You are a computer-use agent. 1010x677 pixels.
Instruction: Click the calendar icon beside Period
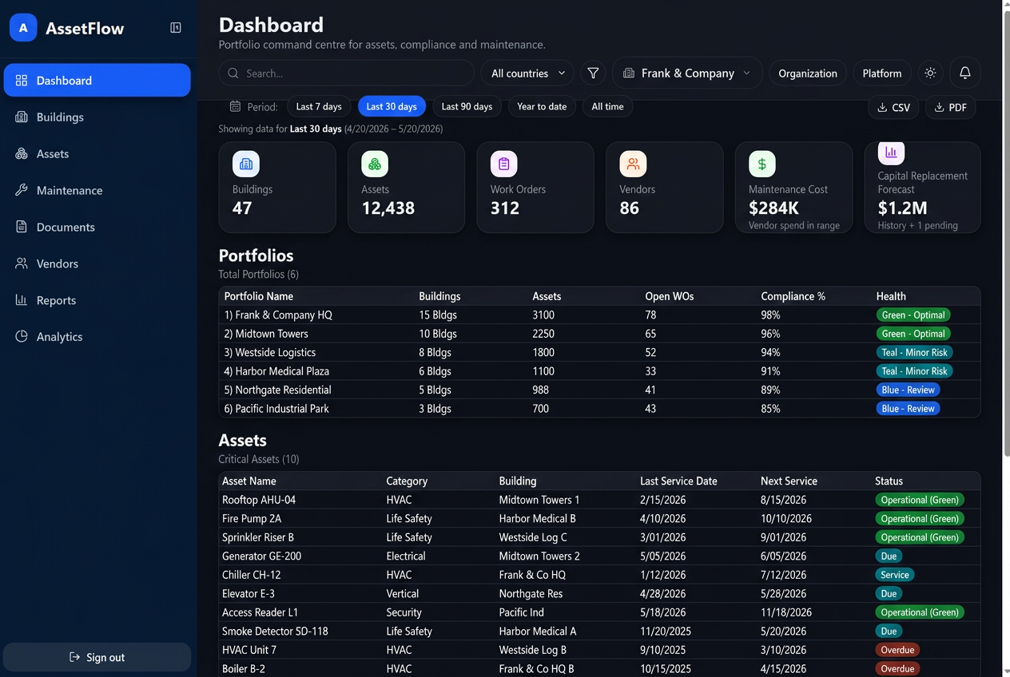[236, 106]
